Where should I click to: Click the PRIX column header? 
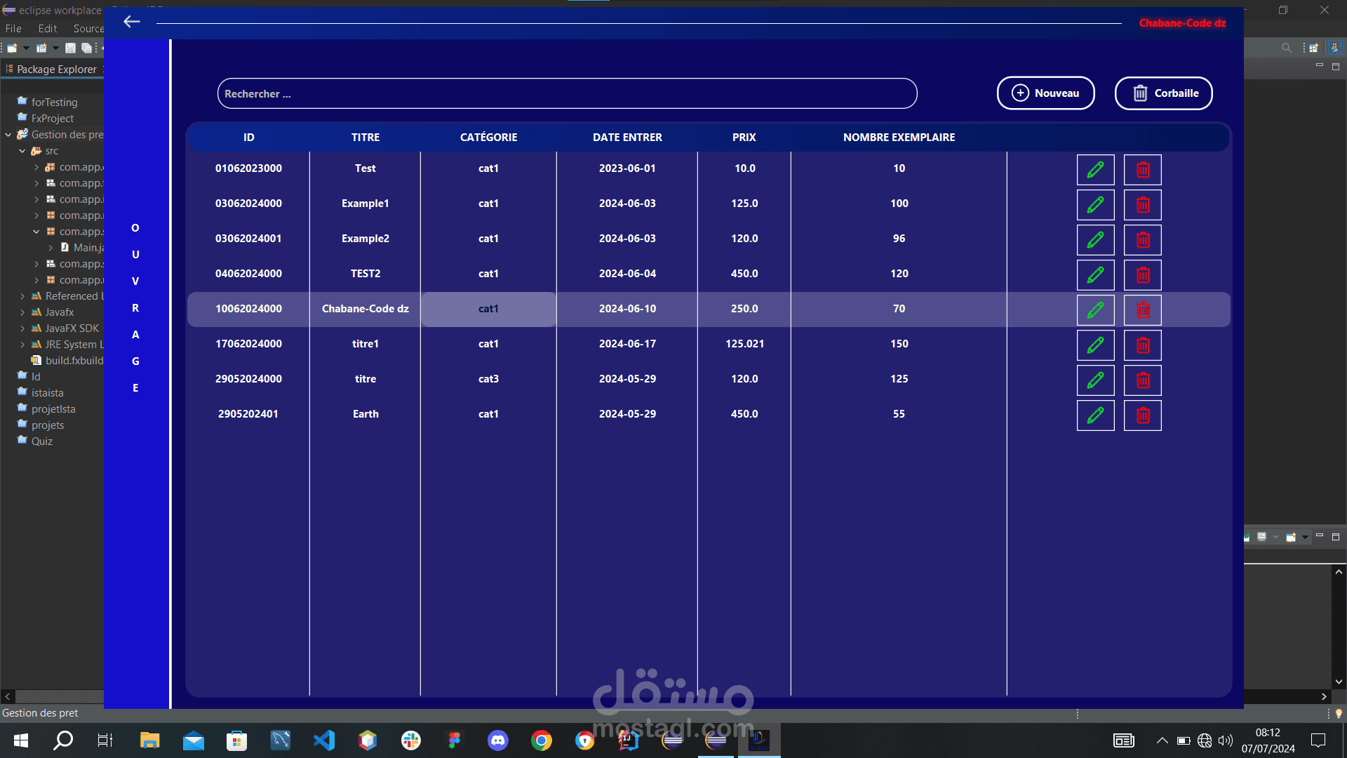(x=744, y=138)
